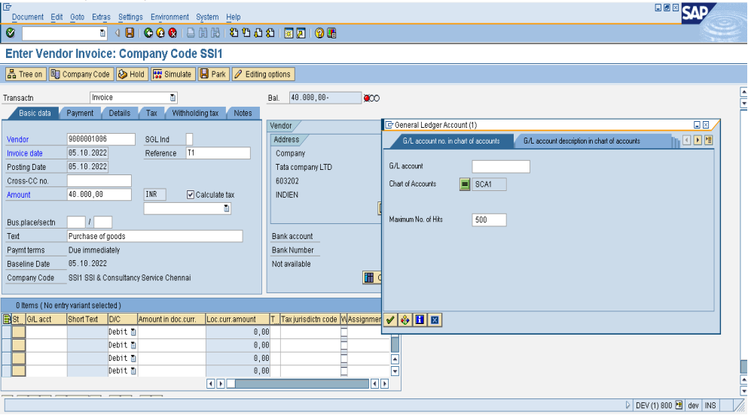The height and width of the screenshot is (415, 748).
Task: Uncheck the Calculate tax checkbox
Action: pos(191,195)
